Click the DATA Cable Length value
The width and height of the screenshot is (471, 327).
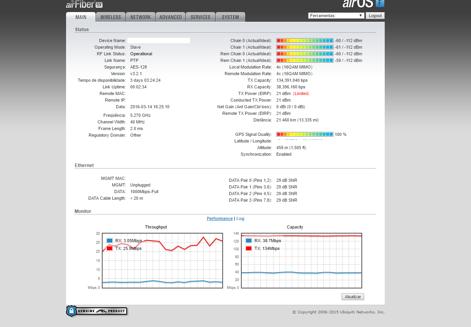click(x=136, y=198)
